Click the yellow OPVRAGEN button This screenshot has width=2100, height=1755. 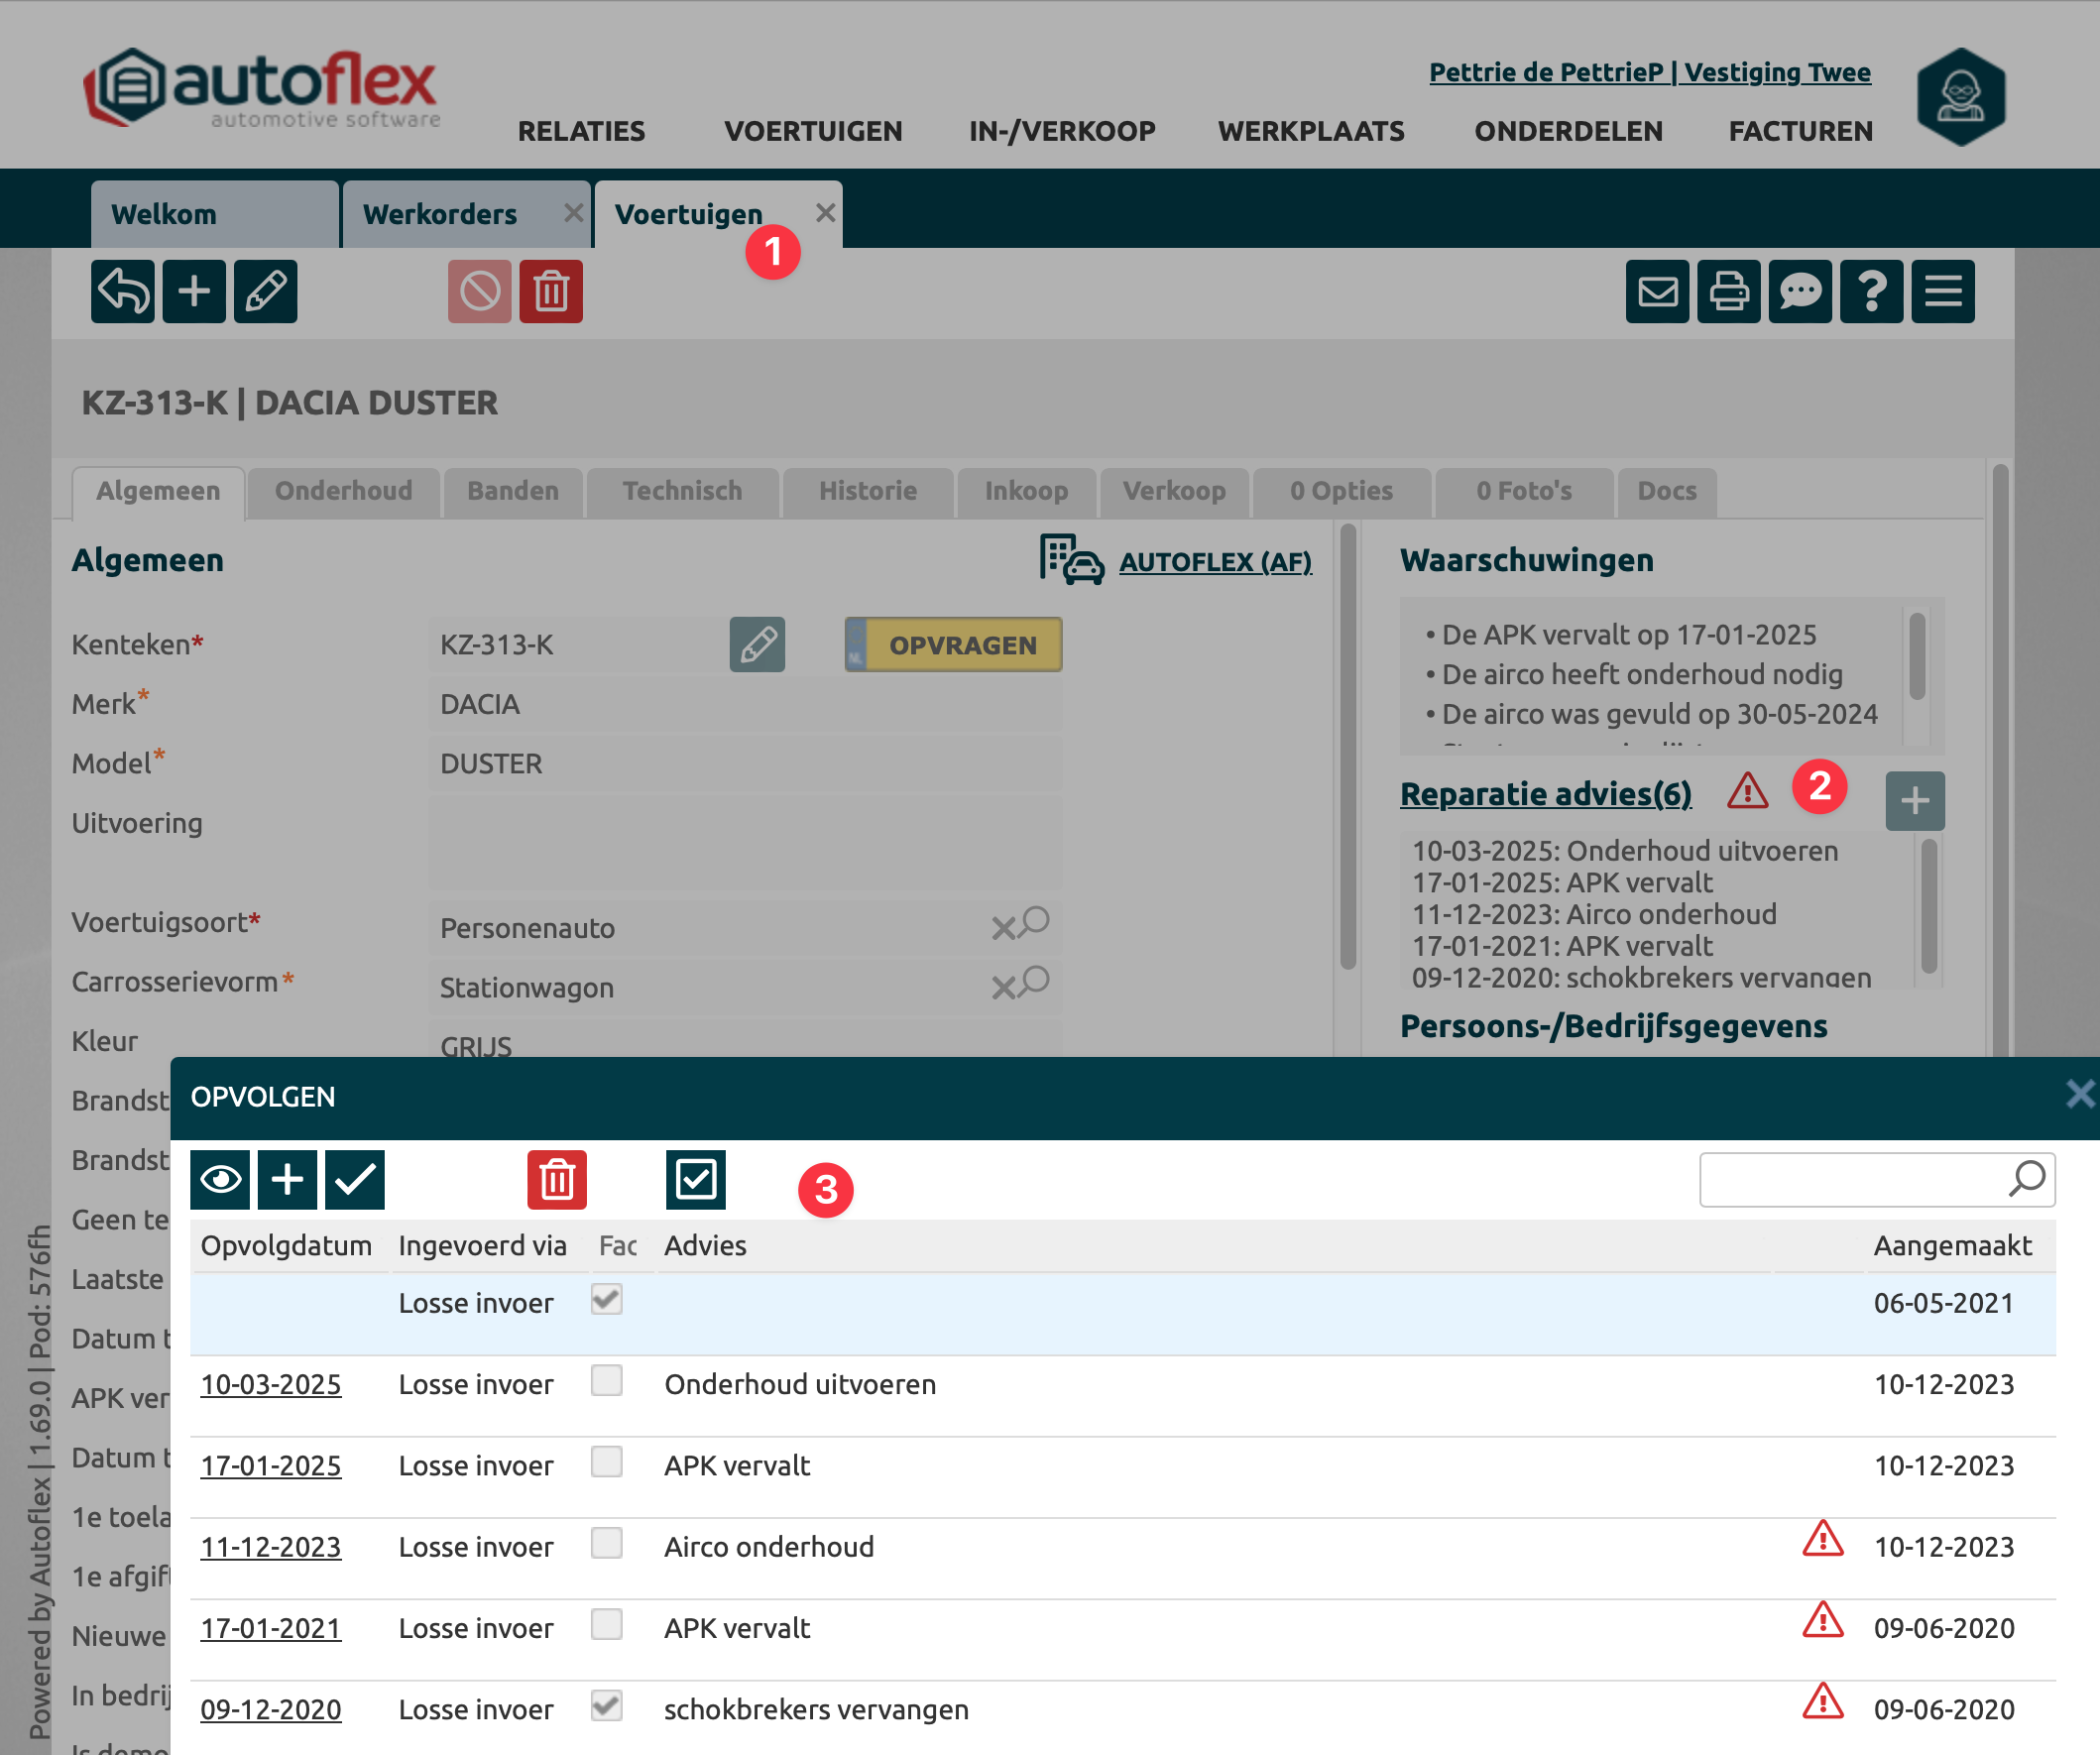click(961, 645)
